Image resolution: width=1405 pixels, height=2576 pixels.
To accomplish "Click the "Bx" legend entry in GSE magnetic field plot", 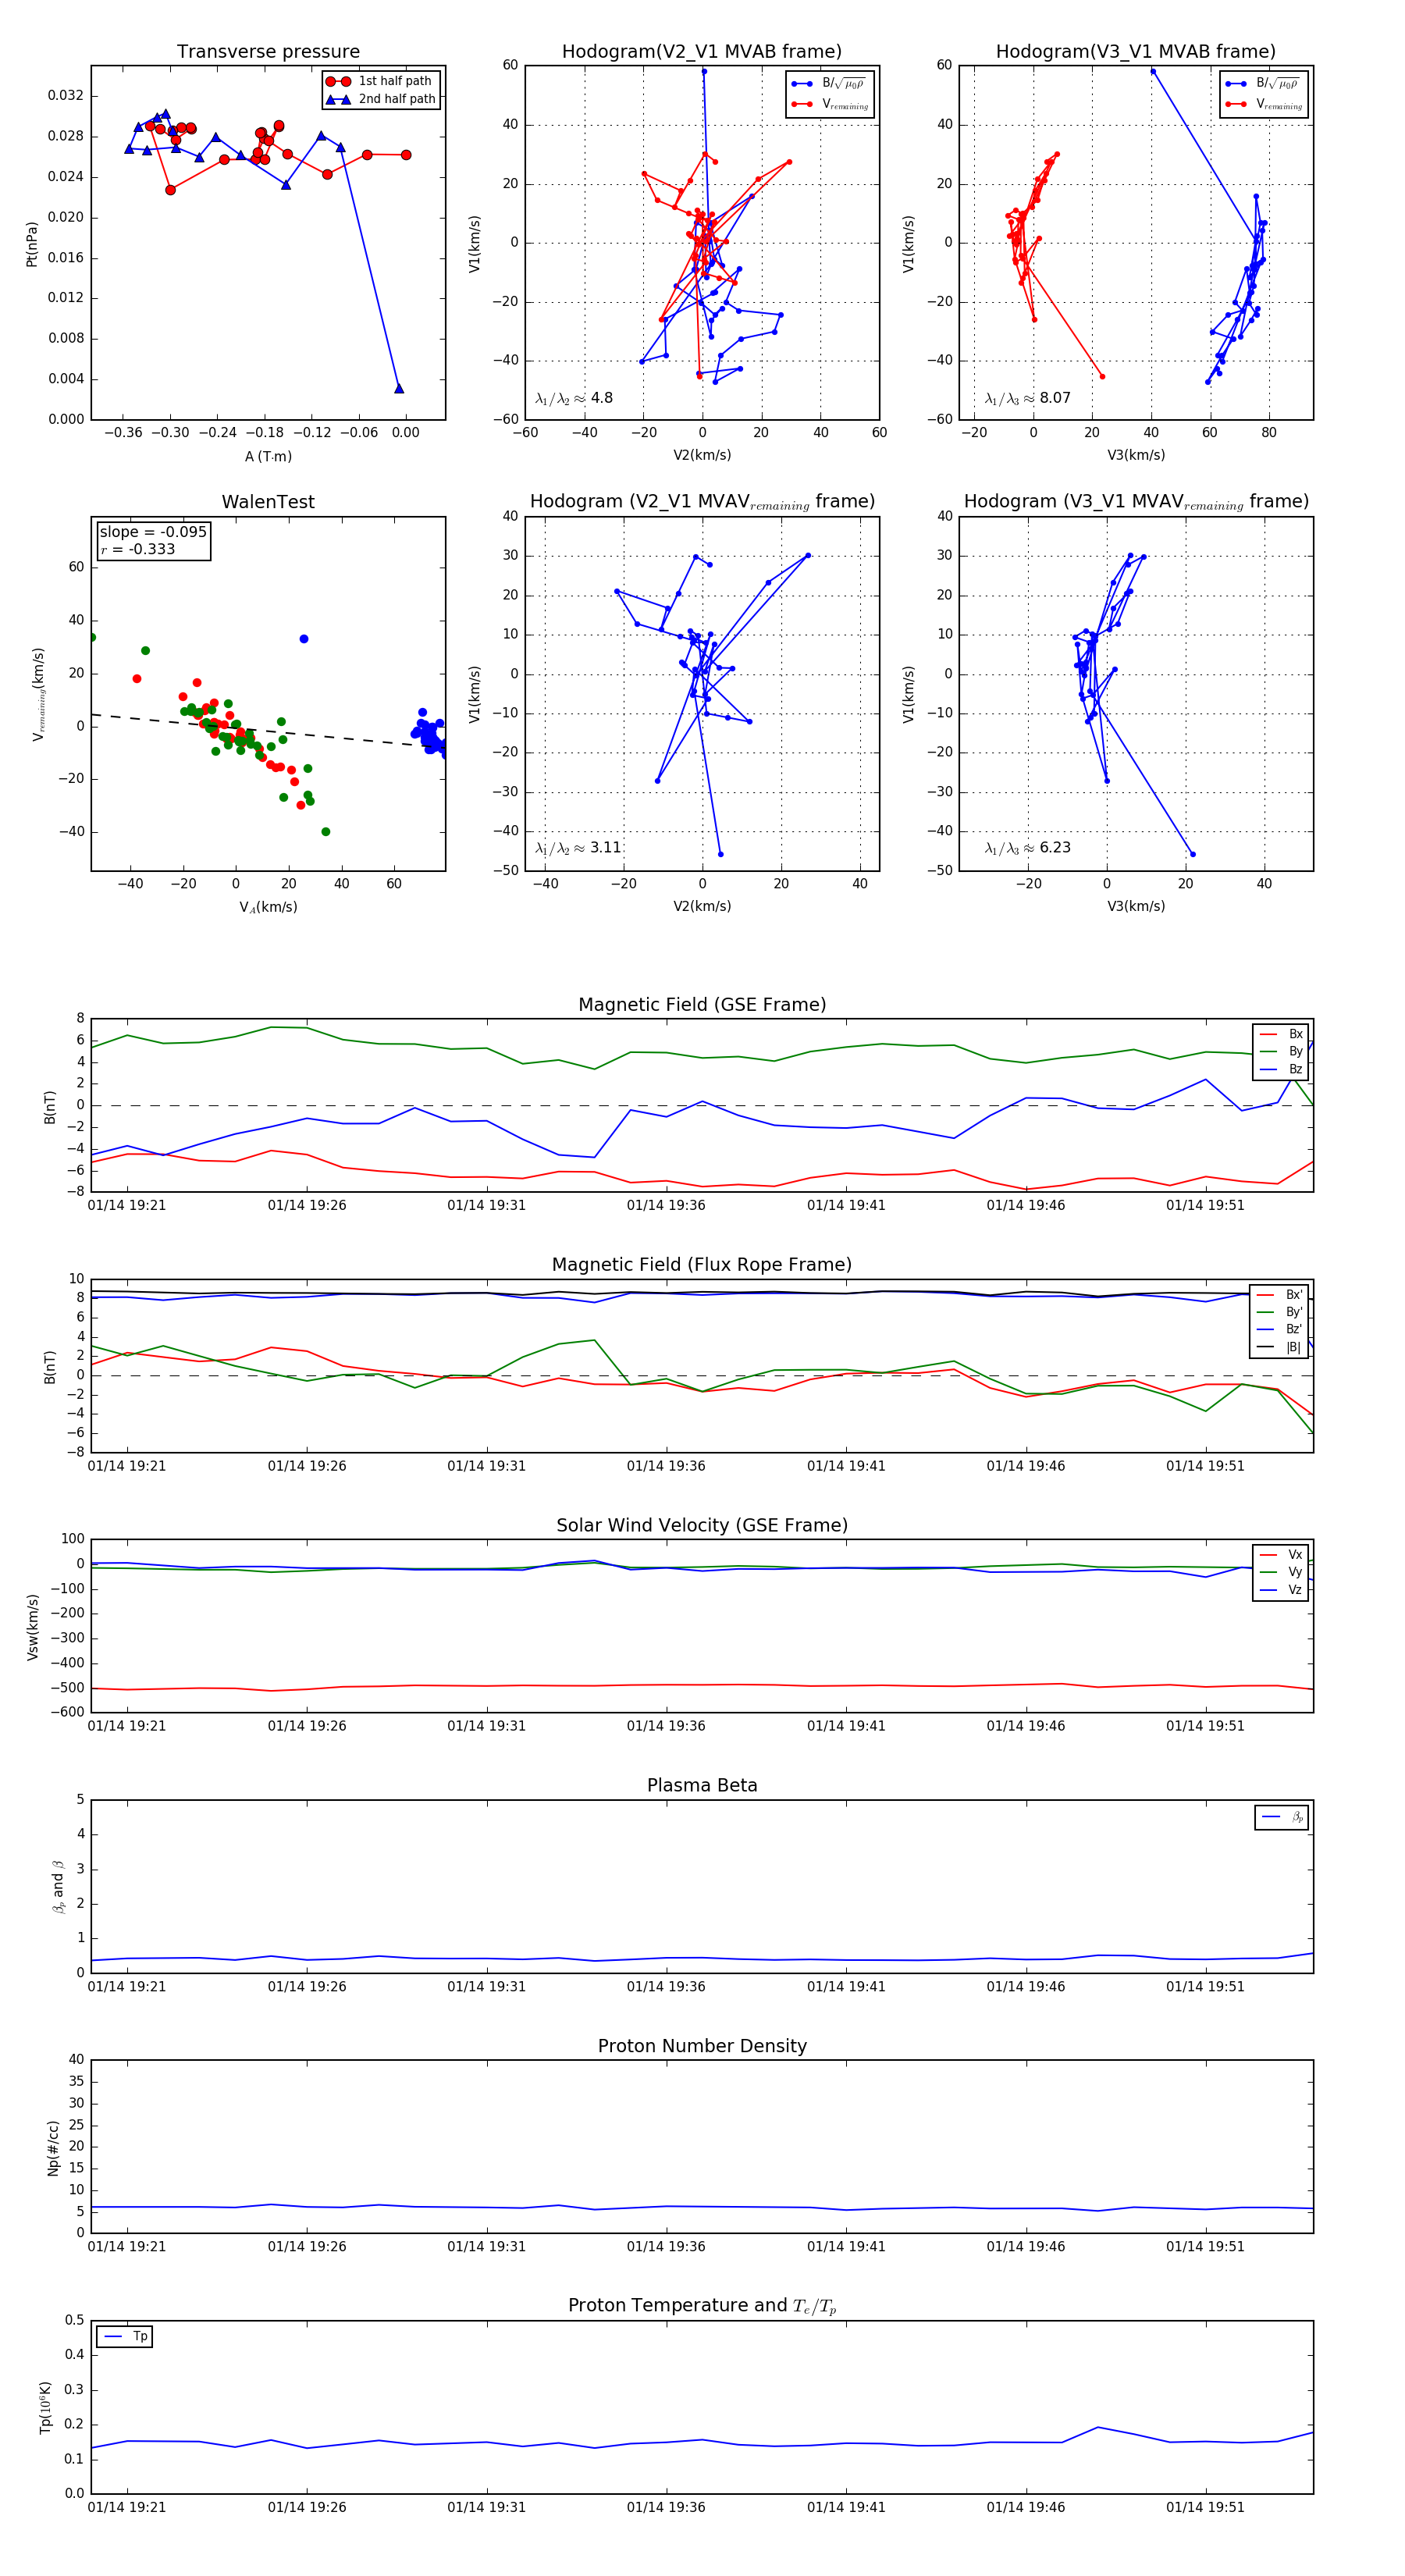I will [x=1281, y=1034].
